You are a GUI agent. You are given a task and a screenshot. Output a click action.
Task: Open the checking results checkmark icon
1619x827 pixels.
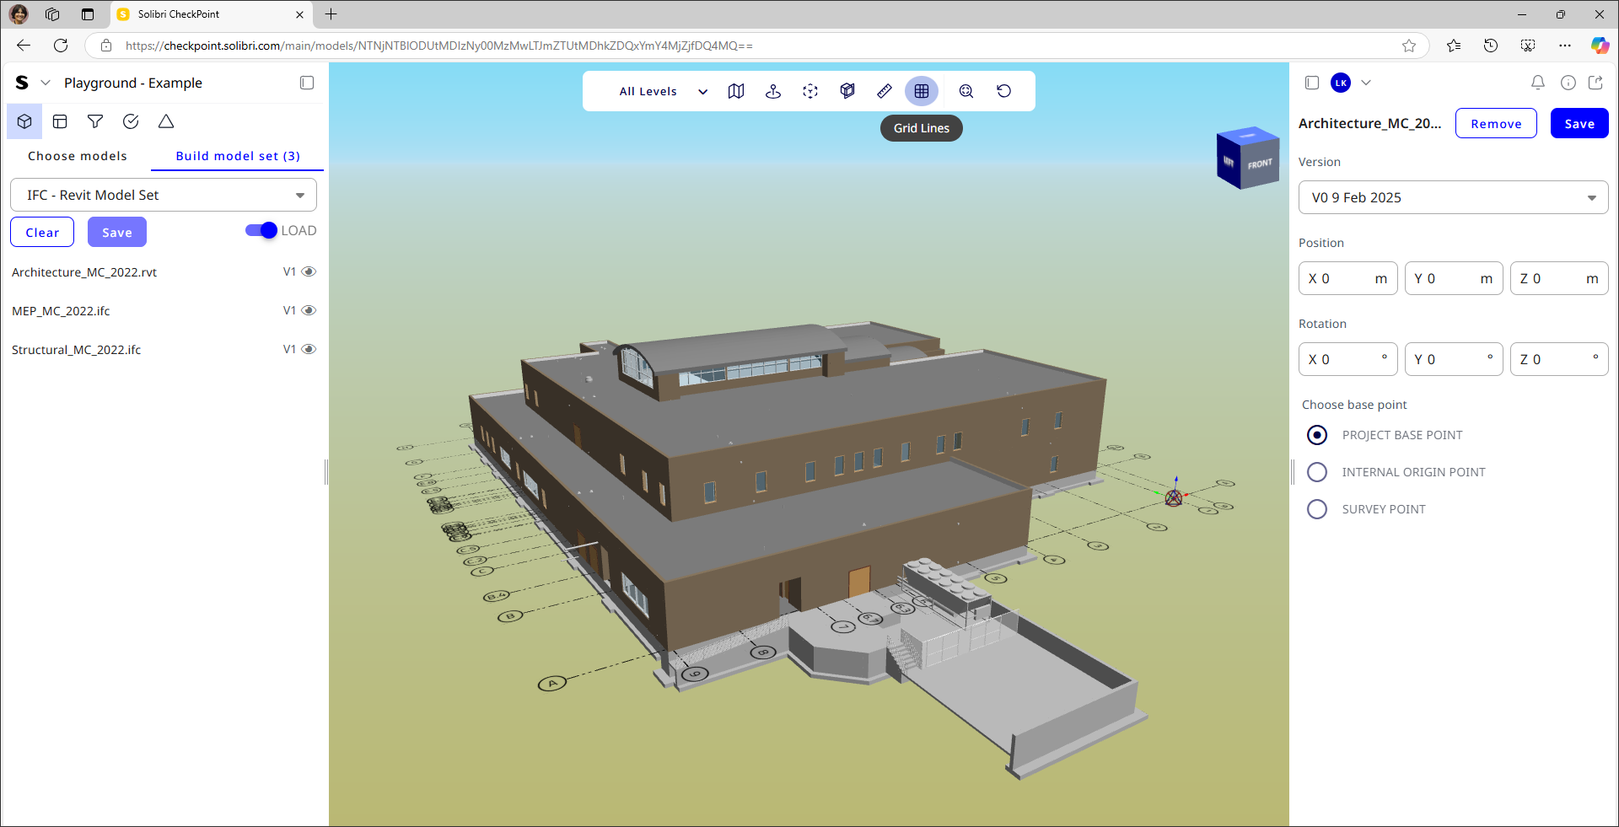click(131, 121)
